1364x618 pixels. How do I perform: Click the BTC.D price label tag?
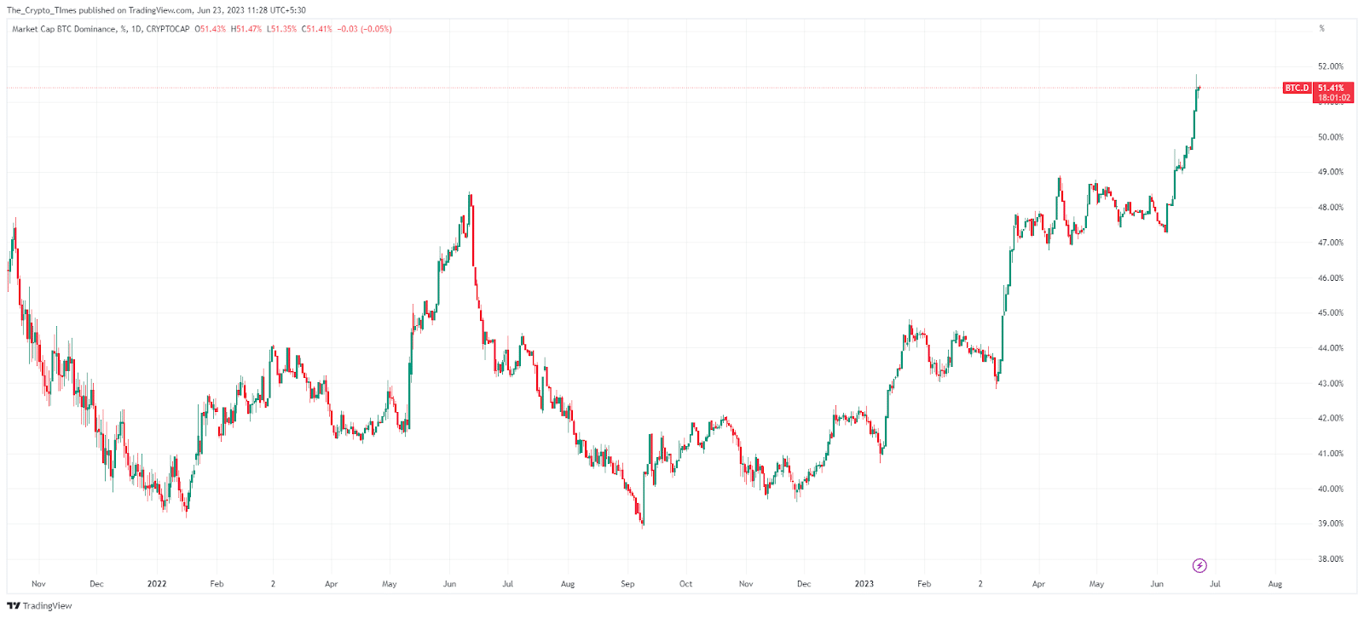point(1297,88)
